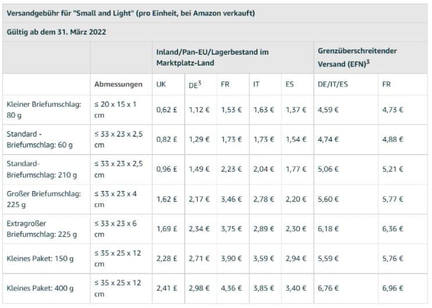Click the "Abmessungen" column header
Image resolution: width=432 pixels, height=308 pixels.
click(x=118, y=84)
